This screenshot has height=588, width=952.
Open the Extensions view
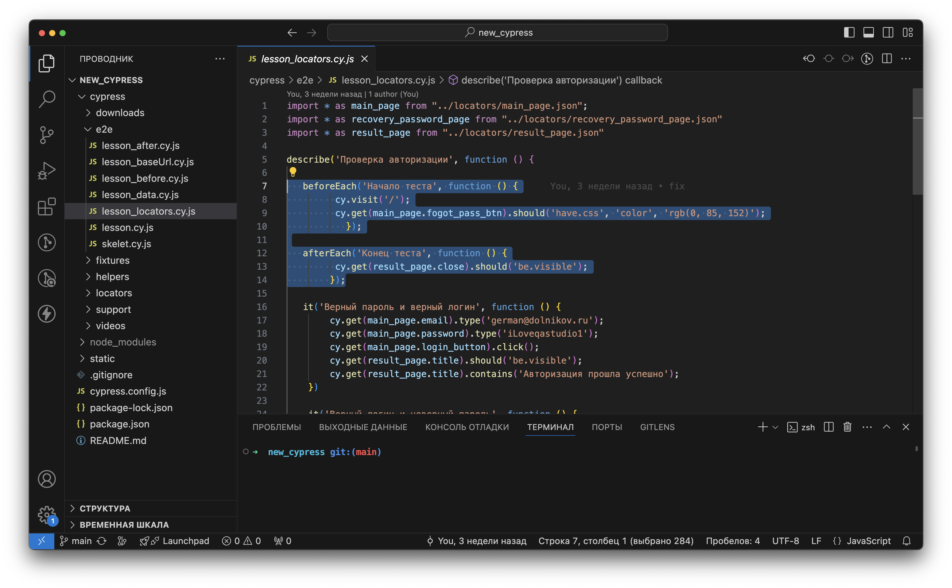click(47, 207)
